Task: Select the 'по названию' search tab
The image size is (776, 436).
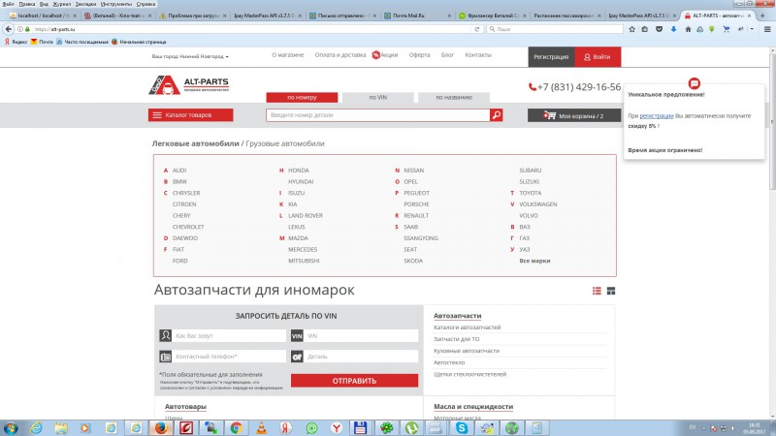Action: [454, 98]
